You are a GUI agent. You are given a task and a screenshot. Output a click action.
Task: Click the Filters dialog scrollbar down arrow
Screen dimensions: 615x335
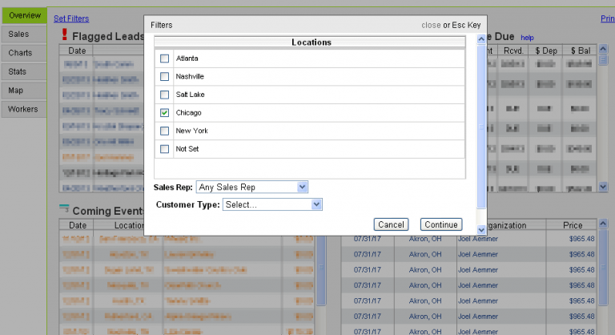click(x=481, y=229)
